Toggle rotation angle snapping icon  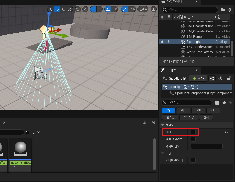[108, 9]
